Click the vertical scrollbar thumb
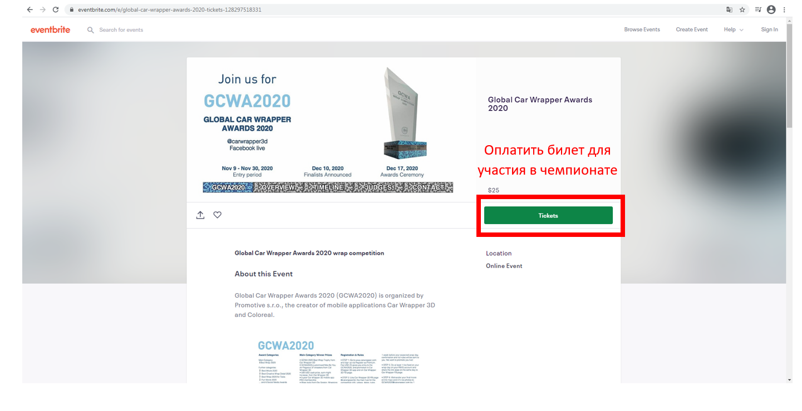802x411 pixels. (x=790, y=76)
